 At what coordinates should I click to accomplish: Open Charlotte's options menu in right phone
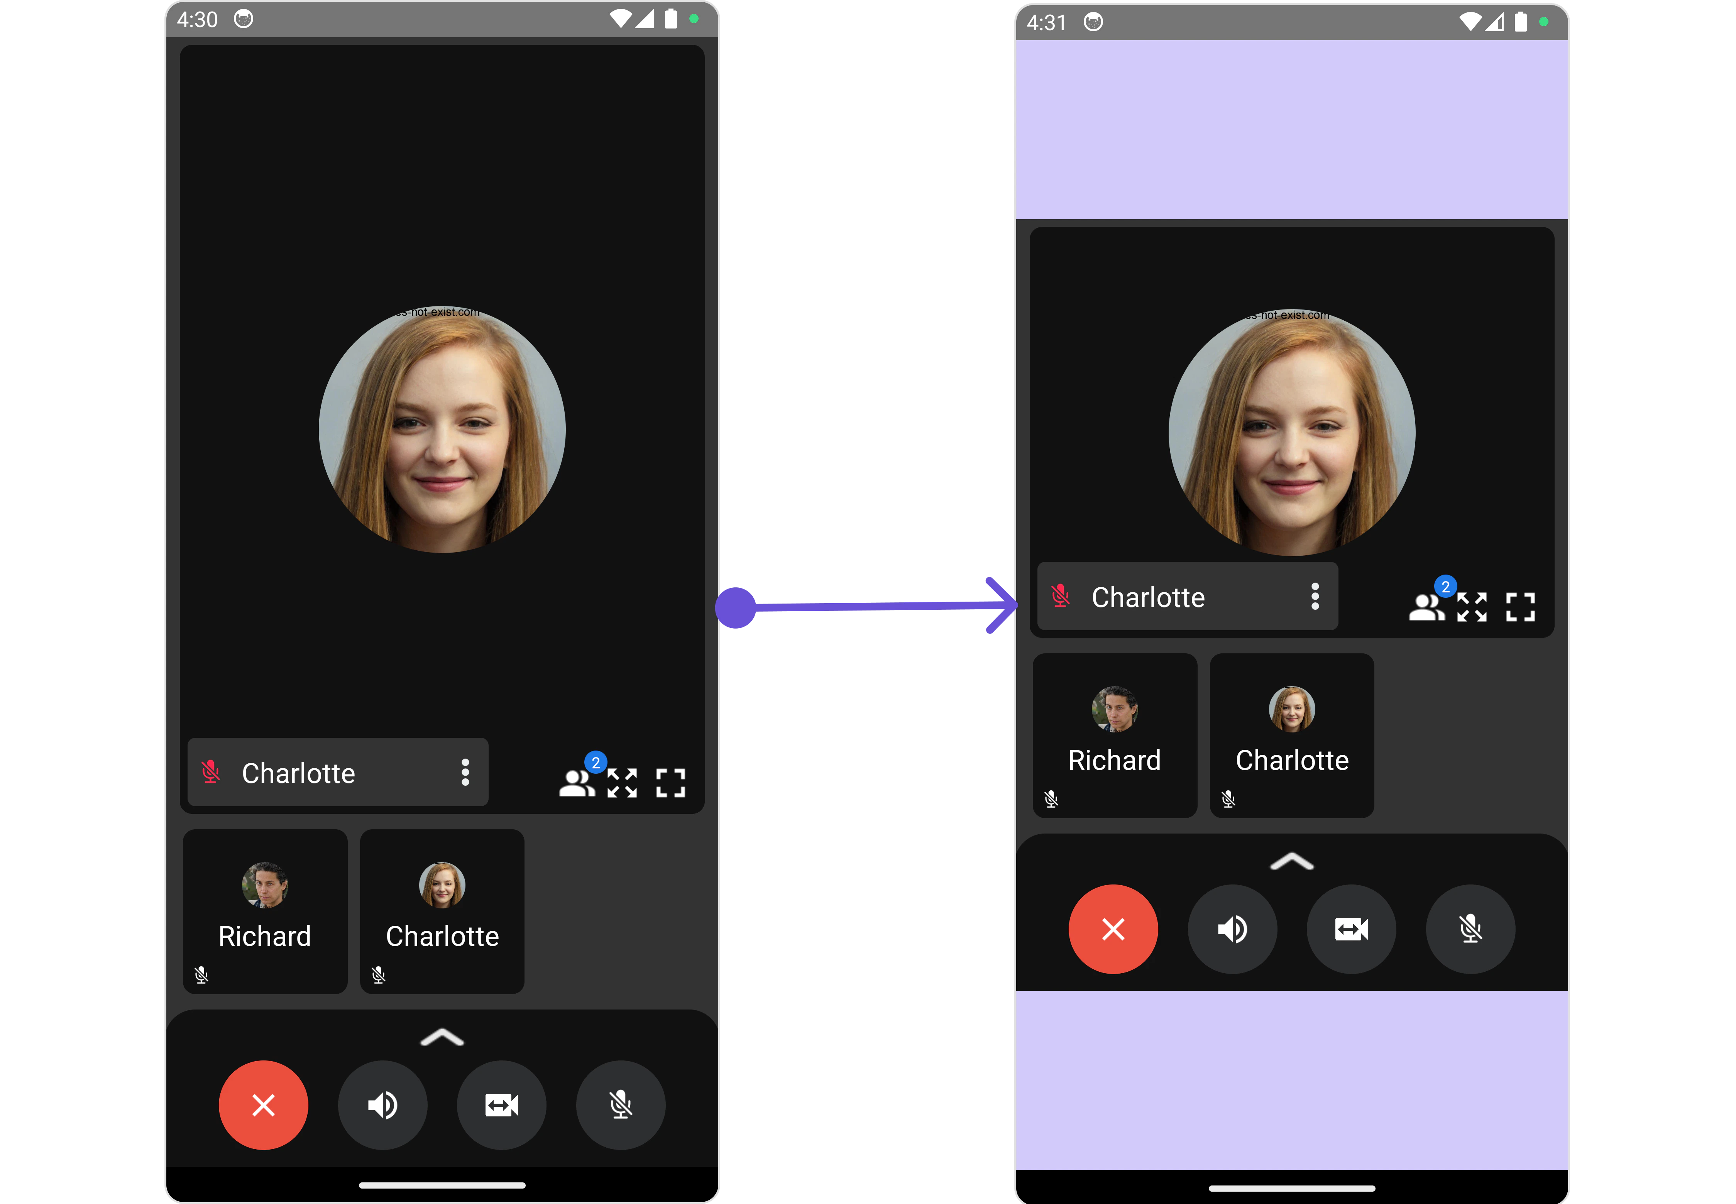pos(1315,596)
